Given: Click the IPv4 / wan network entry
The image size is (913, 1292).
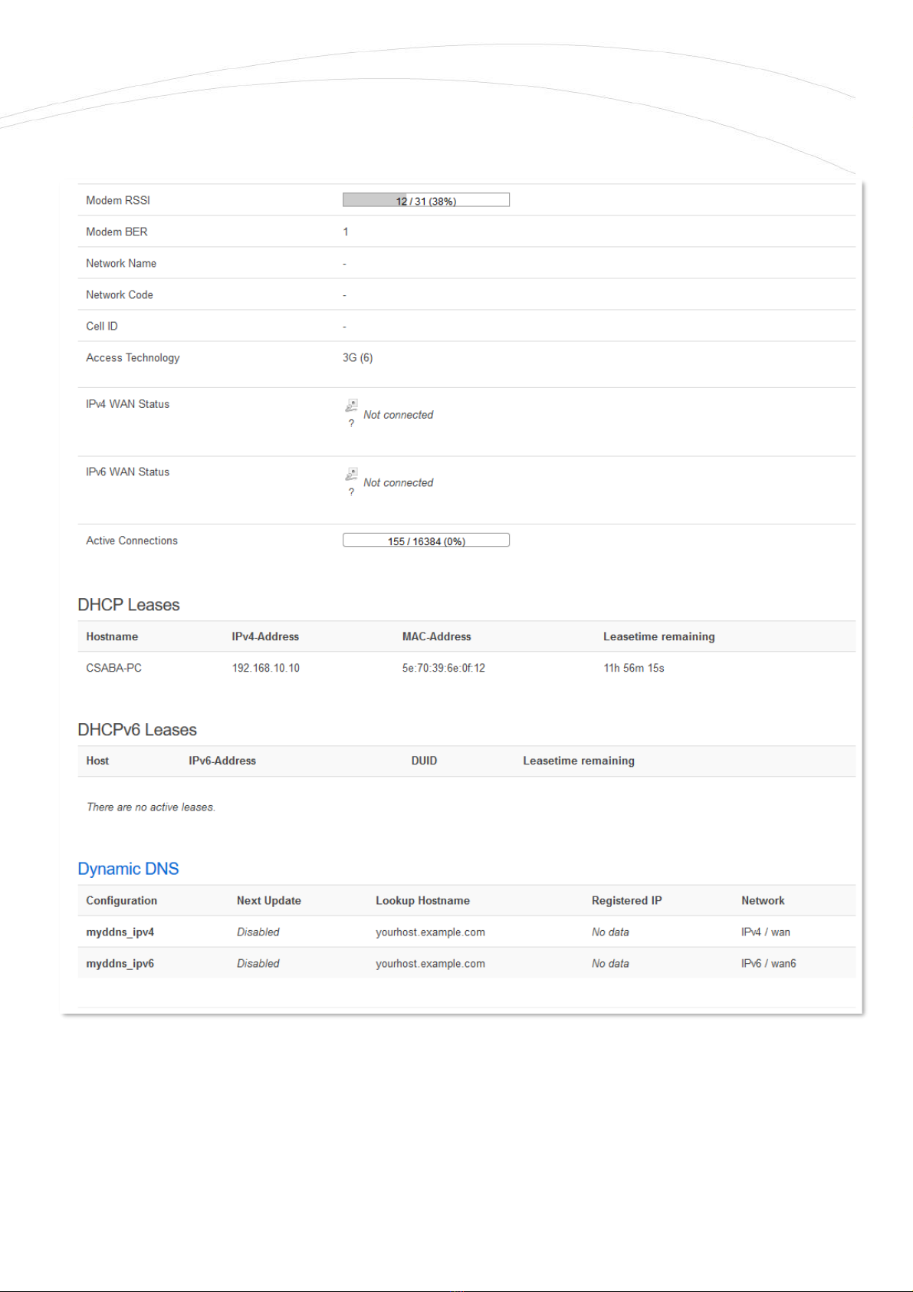Looking at the screenshot, I should [765, 932].
